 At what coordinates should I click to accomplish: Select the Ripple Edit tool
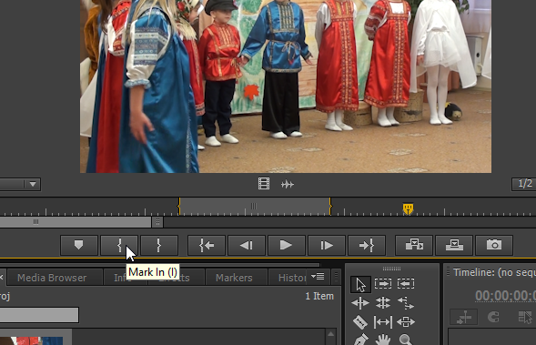(x=360, y=303)
